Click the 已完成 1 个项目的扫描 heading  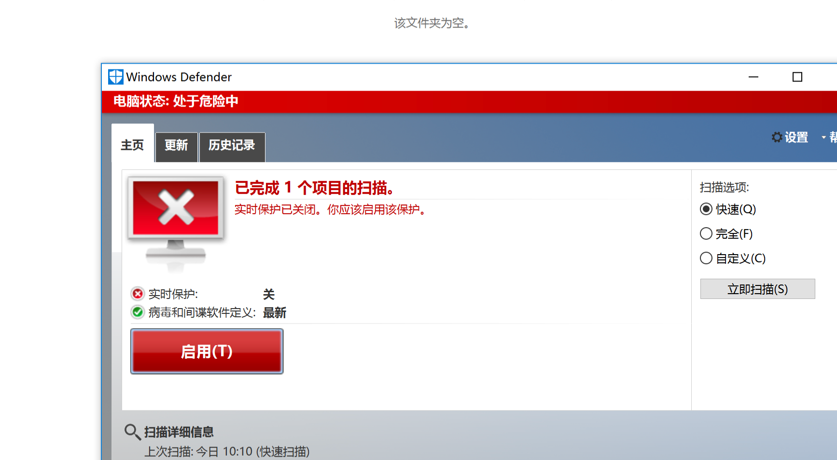click(314, 188)
